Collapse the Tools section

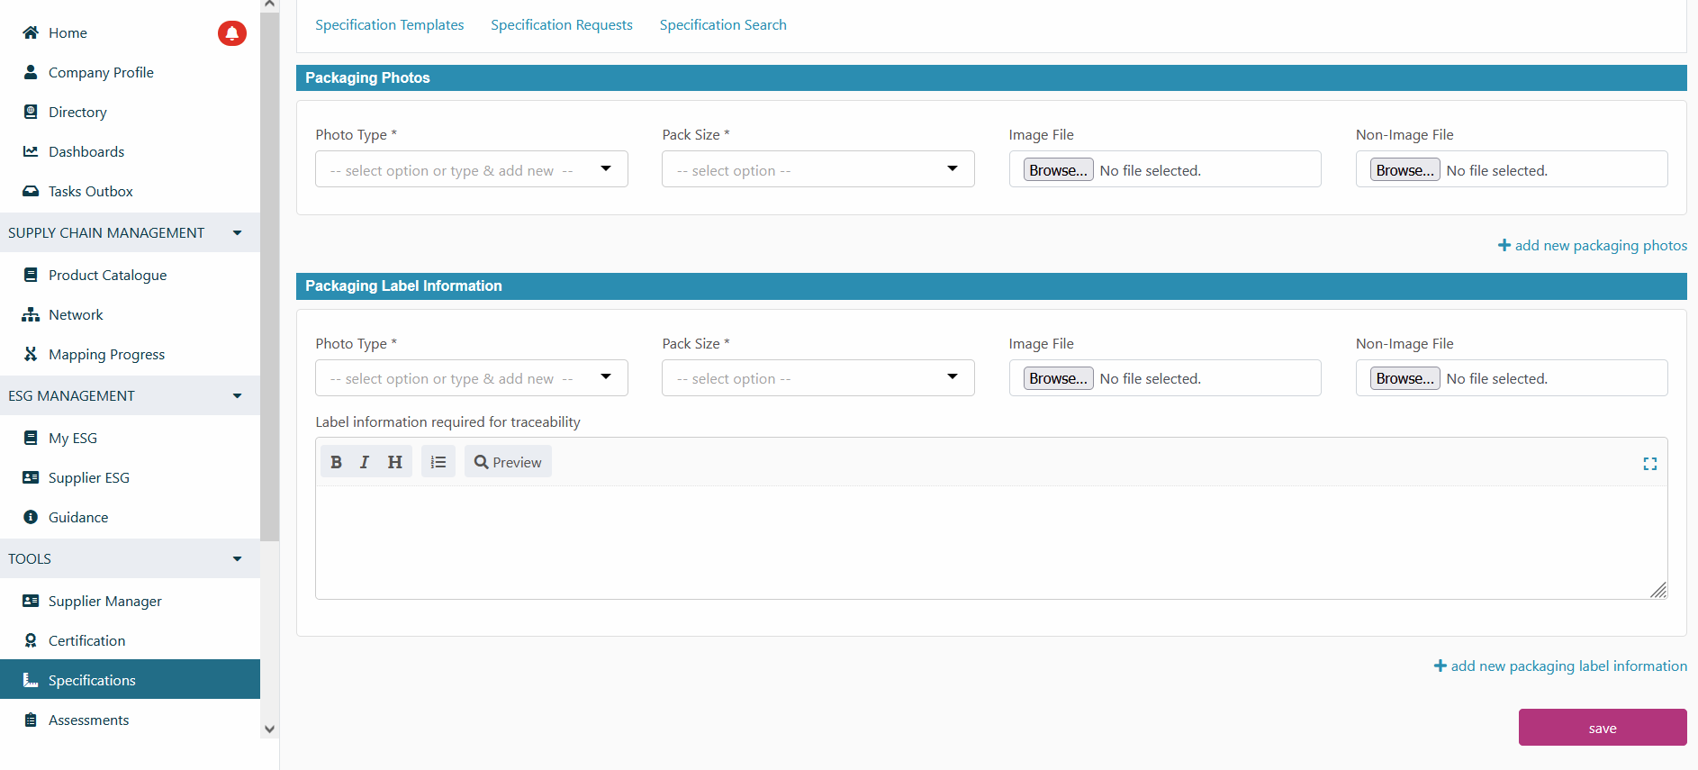[237, 559]
